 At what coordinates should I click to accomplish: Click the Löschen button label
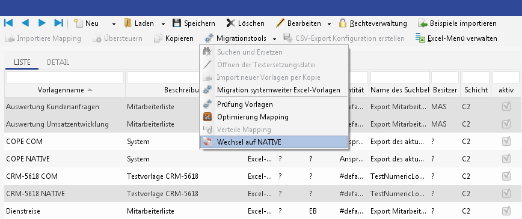tap(251, 23)
